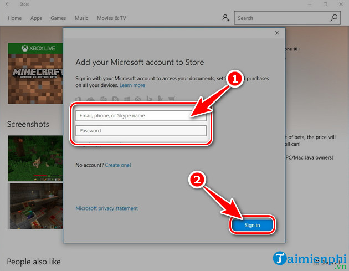The image size is (349, 271).
Task: Click the Password field
Action: [141, 131]
